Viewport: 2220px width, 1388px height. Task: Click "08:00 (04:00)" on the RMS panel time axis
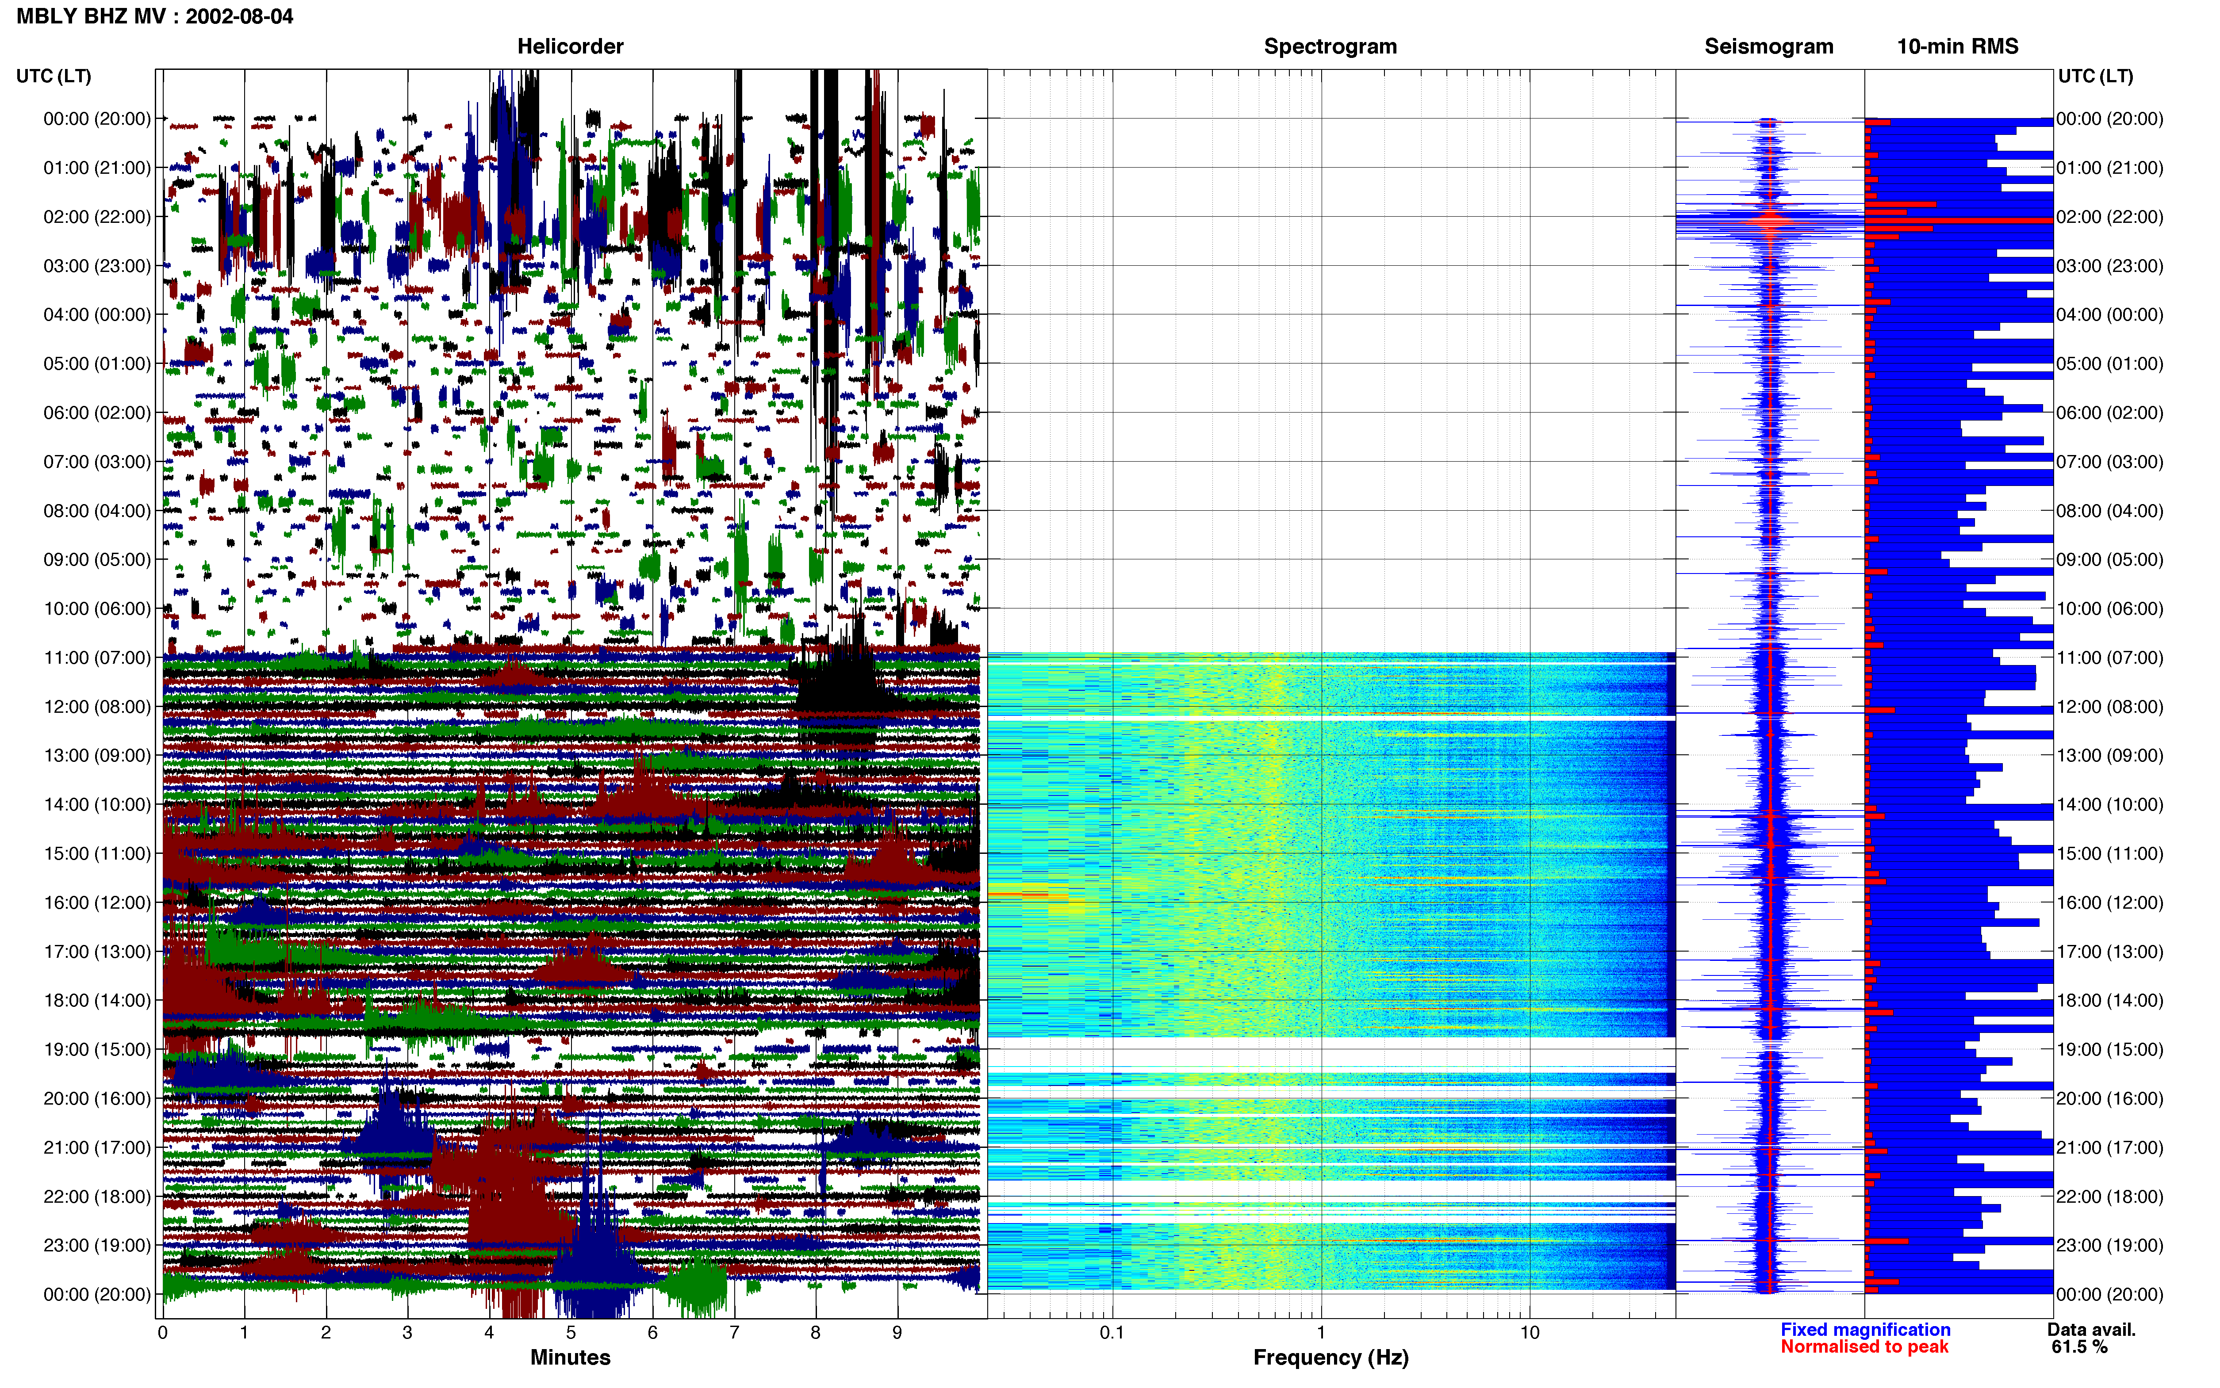tap(2110, 510)
